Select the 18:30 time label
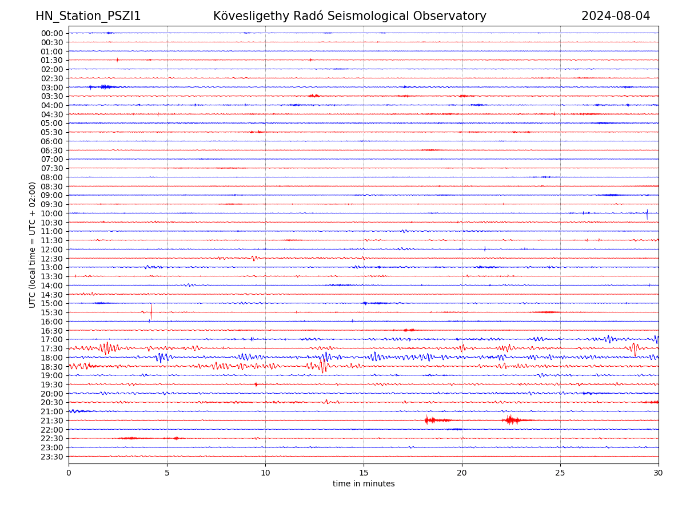This screenshot has width=686, height=515. coord(52,367)
